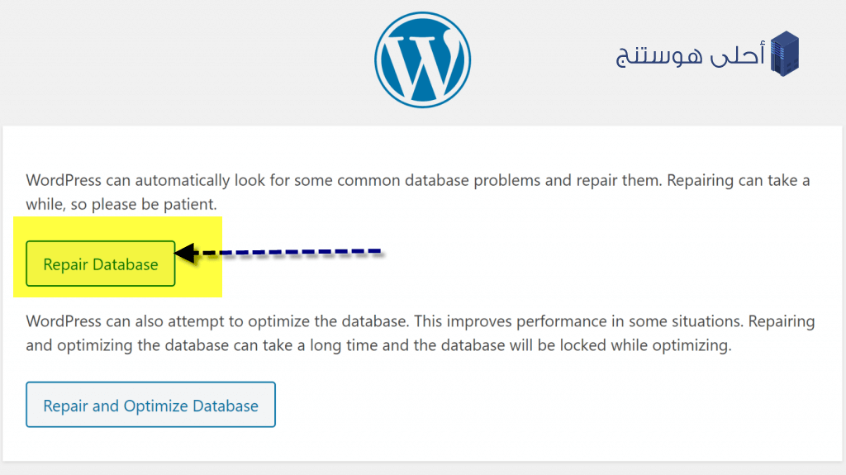Click the WordPress logo at the top
846x475 pixels.
tap(422, 60)
